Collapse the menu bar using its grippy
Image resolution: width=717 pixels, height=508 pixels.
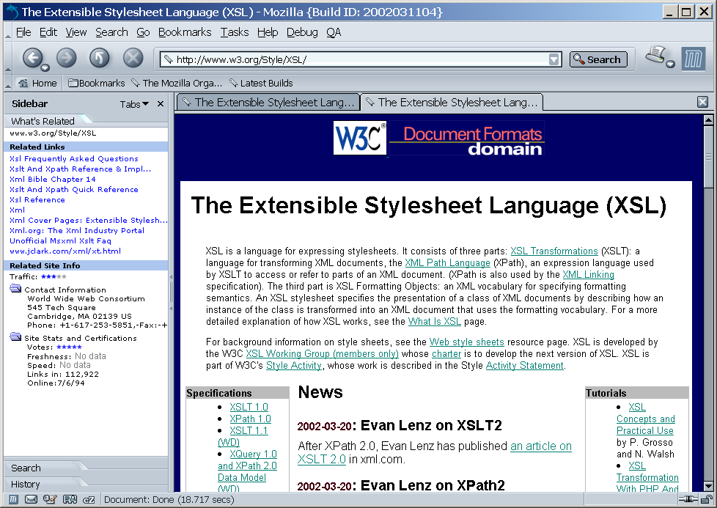8,32
